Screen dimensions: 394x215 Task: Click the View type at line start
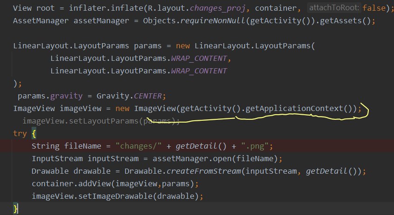click(x=22, y=8)
